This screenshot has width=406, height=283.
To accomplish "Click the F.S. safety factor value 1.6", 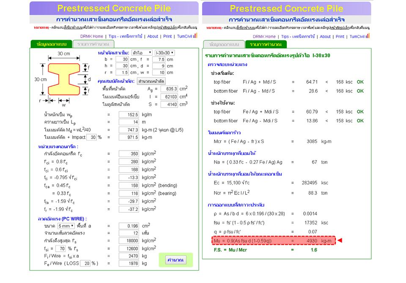I will pos(314,250).
